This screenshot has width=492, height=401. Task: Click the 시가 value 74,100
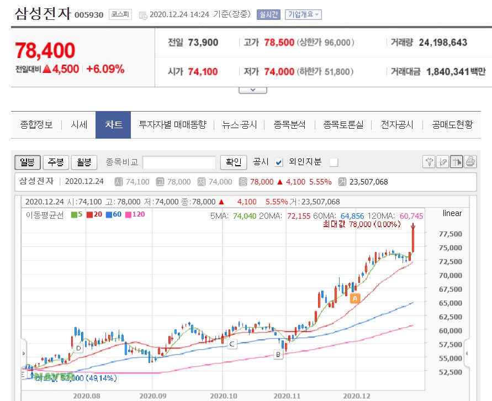(x=203, y=72)
